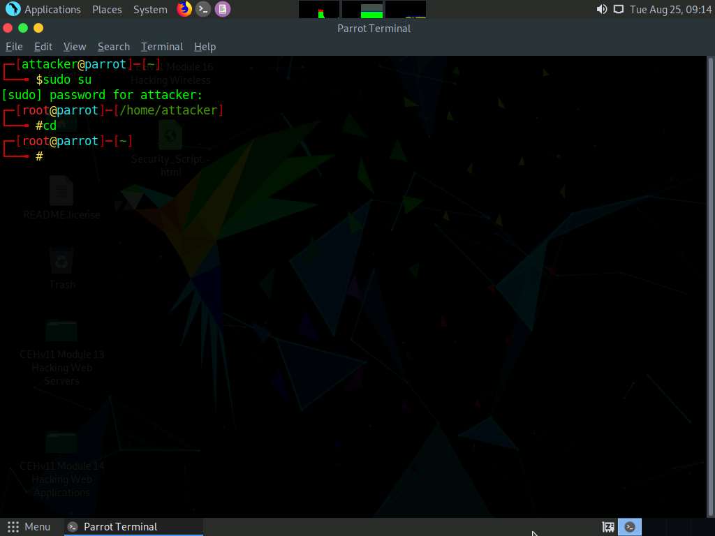Click the Parrot Terminal window title
715x536 pixels.
(374, 28)
